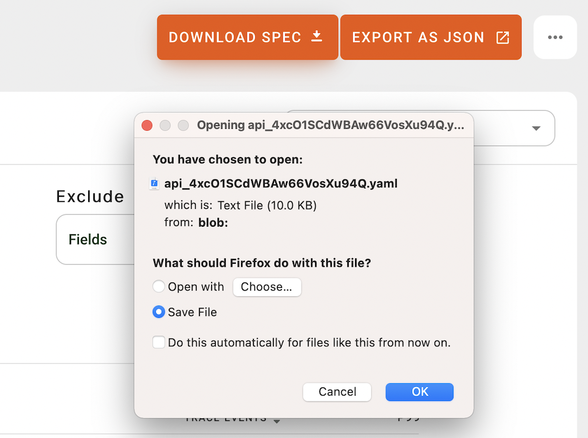Click the yaml file document icon in the dialog
Viewport: 588px width, 438px height.
(154, 183)
